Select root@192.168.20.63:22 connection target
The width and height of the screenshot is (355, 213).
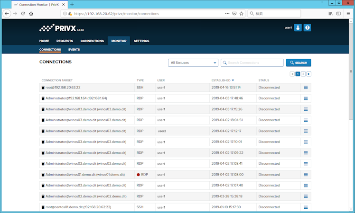click(x=63, y=88)
